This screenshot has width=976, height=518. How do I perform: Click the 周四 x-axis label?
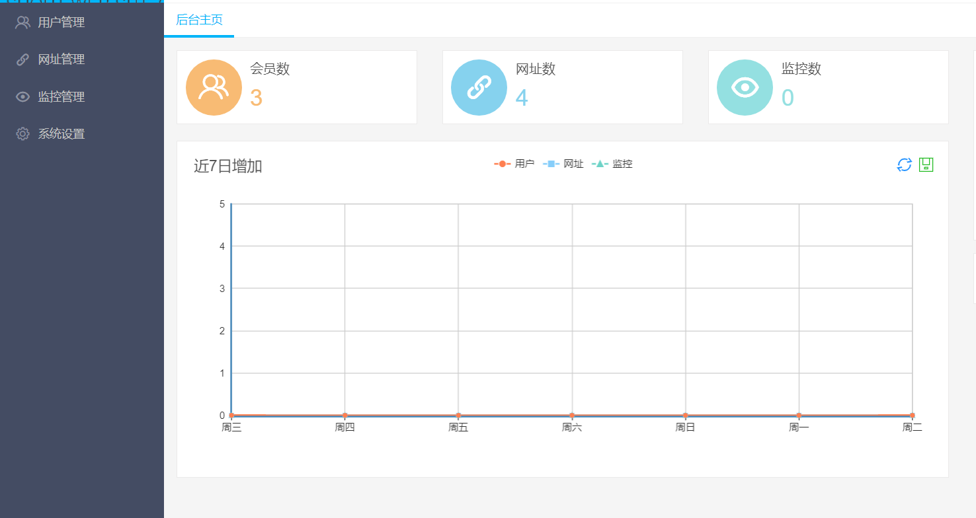[345, 427]
